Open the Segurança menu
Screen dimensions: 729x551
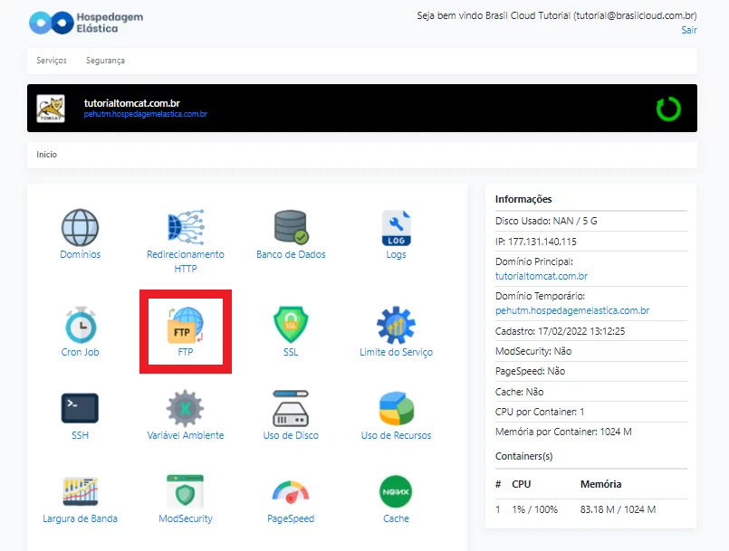tap(106, 61)
